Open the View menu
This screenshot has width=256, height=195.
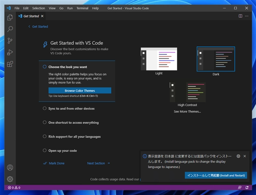point(52,8)
